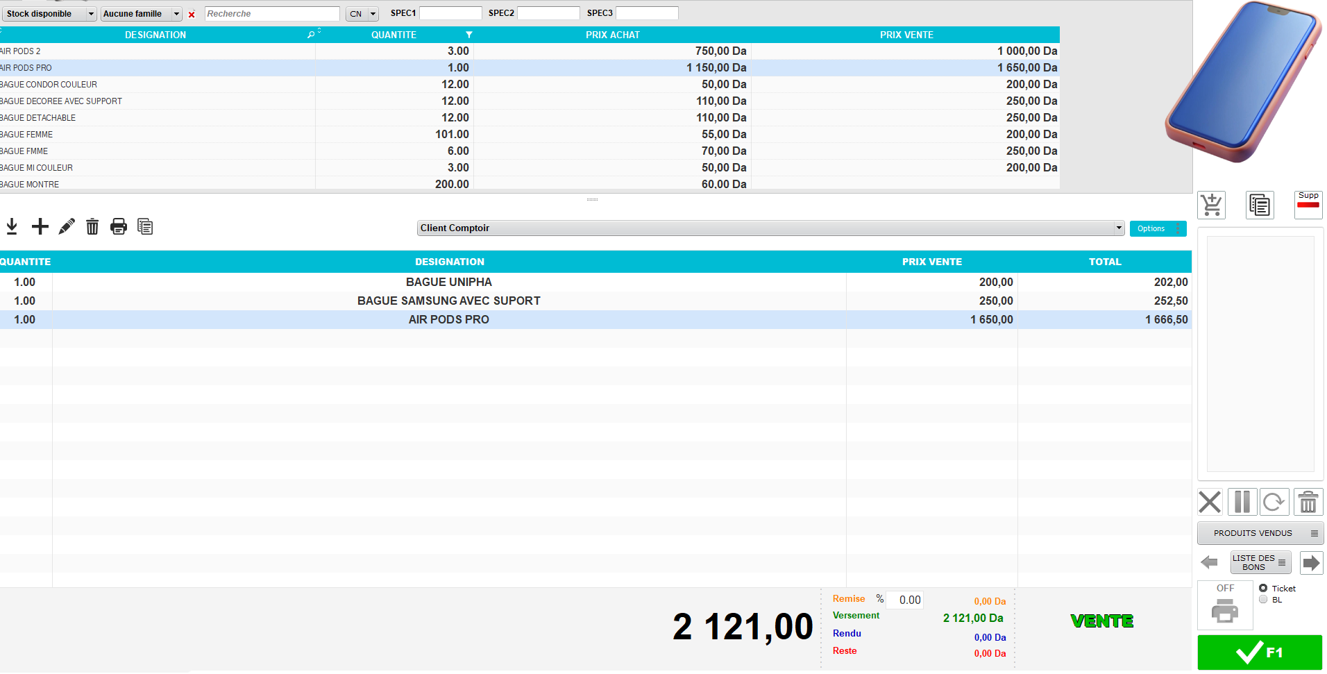Open the PRODUITS VENDUS menu
Image resolution: width=1327 pixels, height=674 pixels.
tap(1260, 533)
